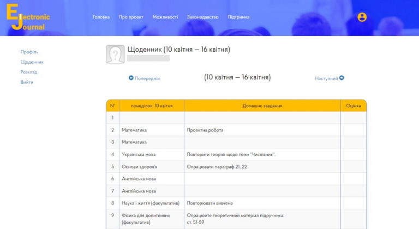419x229 pixels.
Task: Select the Українська мова lesson row
Action: pyautogui.click(x=139, y=154)
